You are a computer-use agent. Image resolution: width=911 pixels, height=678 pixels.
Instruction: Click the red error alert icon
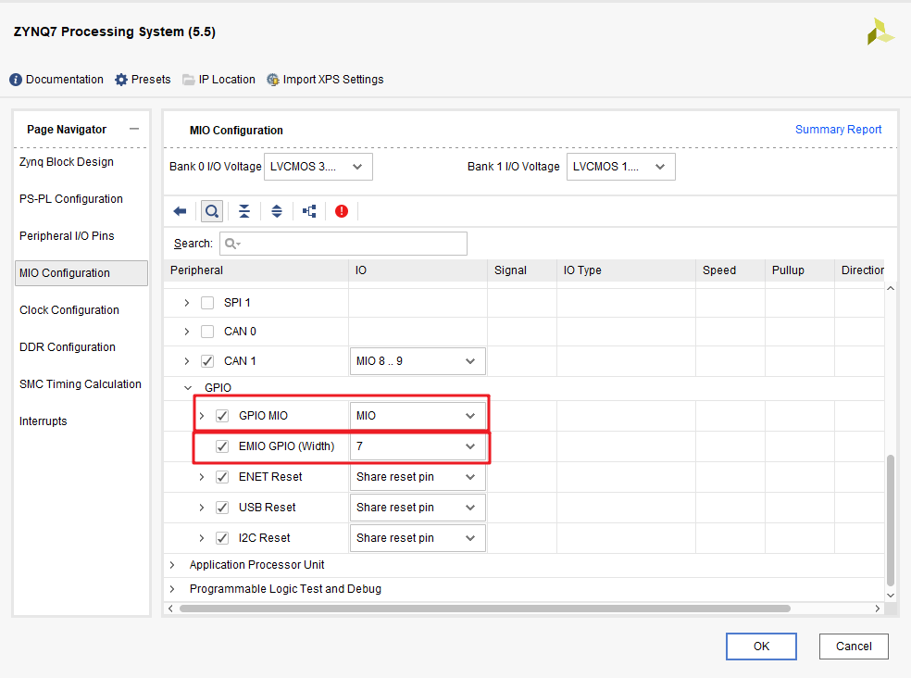342,211
